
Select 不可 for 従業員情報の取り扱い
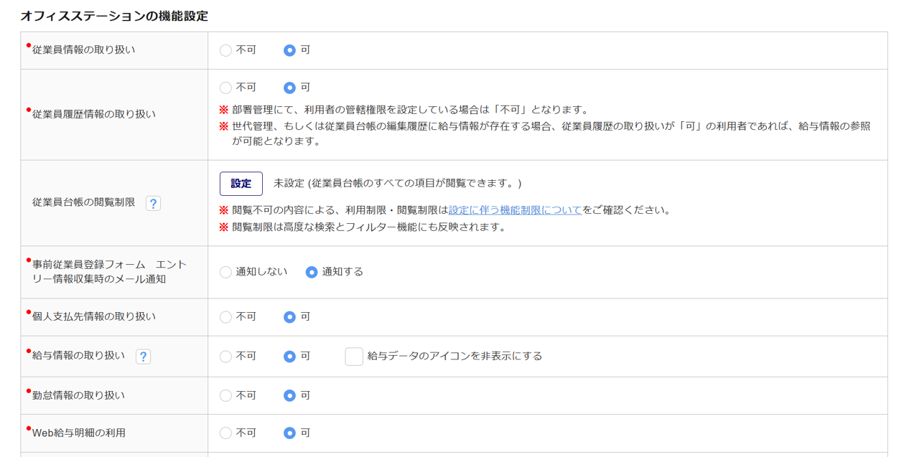click(225, 50)
